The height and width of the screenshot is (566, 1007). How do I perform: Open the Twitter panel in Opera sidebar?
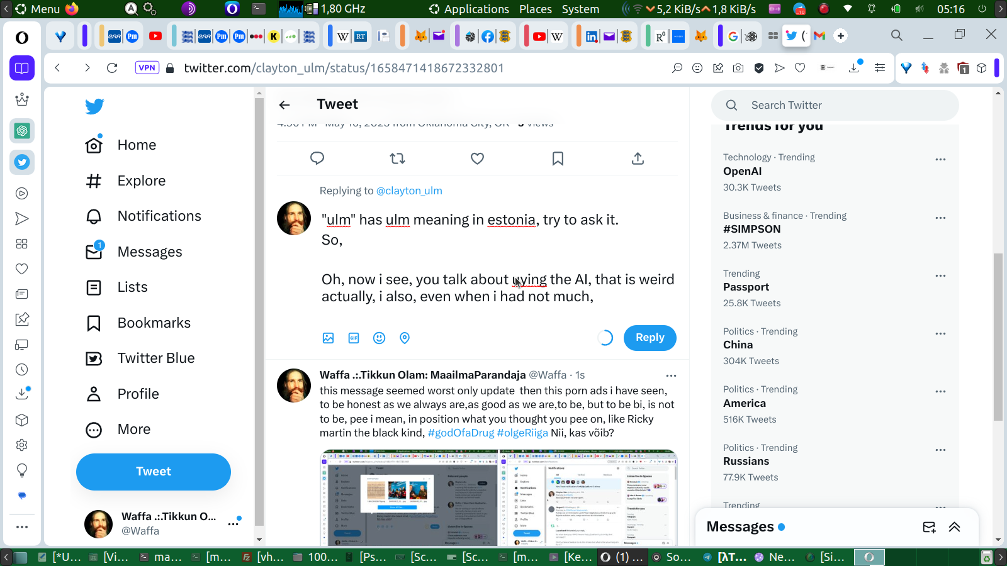coord(22,162)
